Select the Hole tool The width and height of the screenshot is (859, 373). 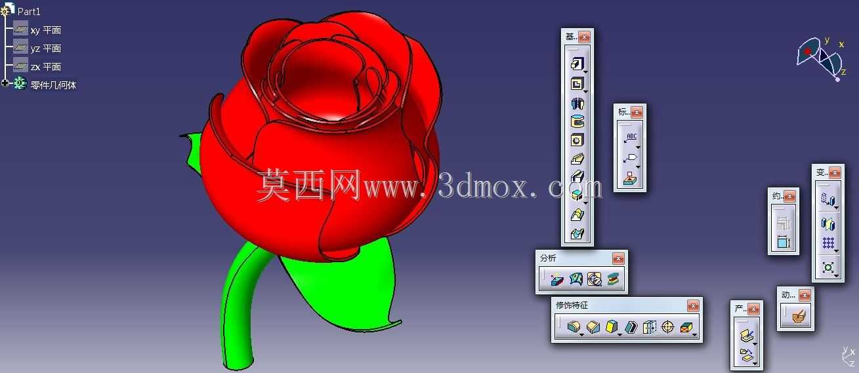point(577,140)
